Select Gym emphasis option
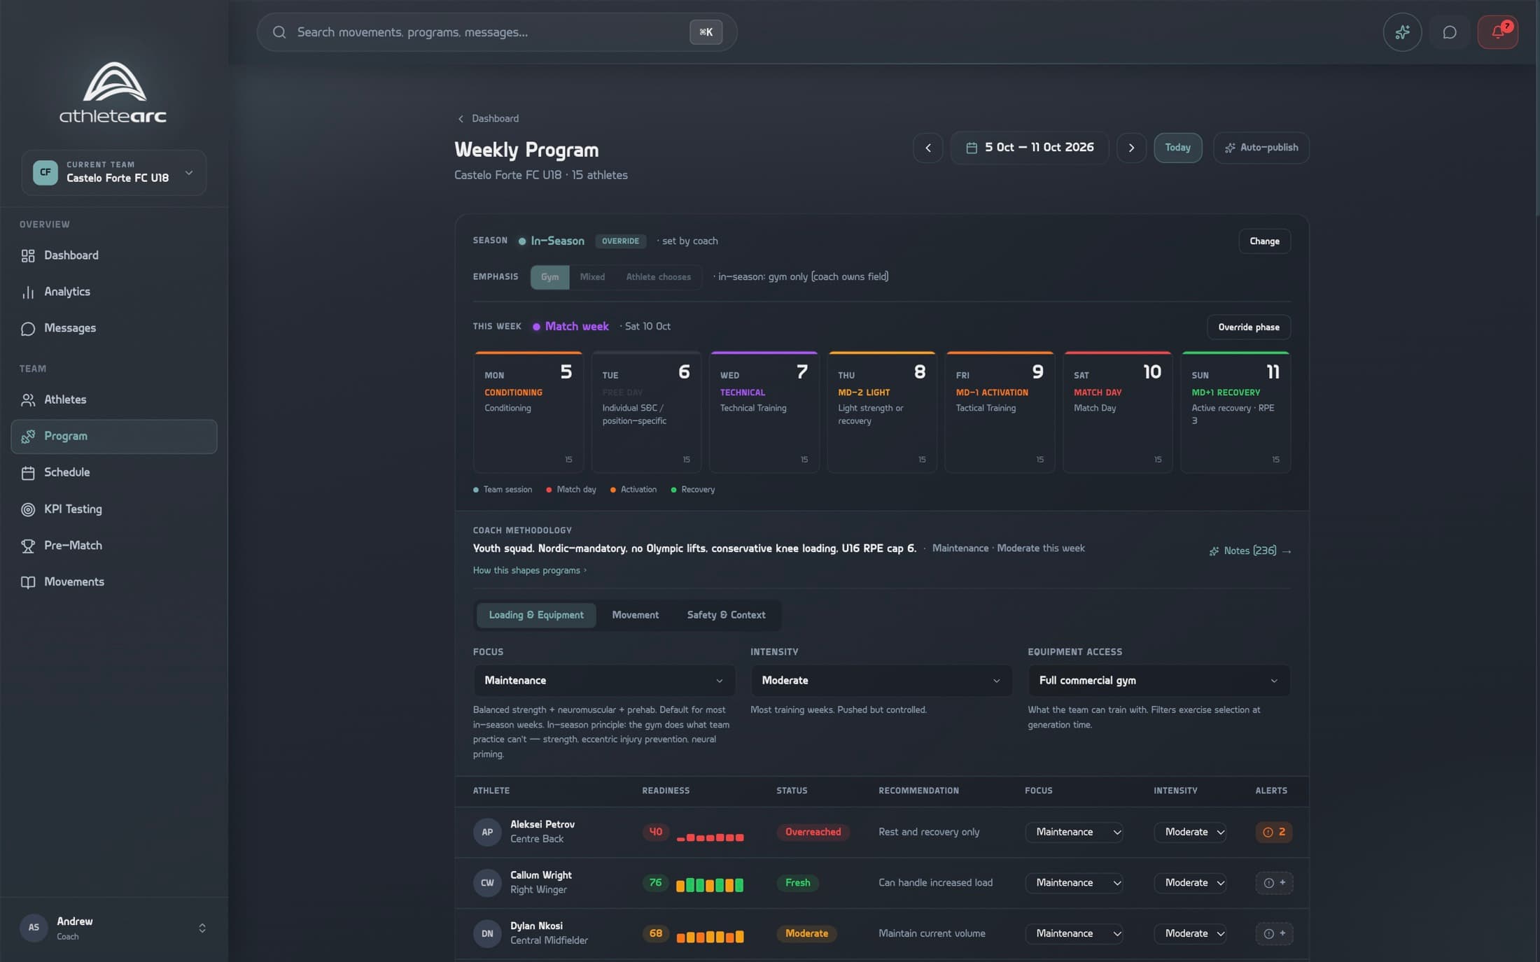This screenshot has width=1540, height=962. click(549, 277)
